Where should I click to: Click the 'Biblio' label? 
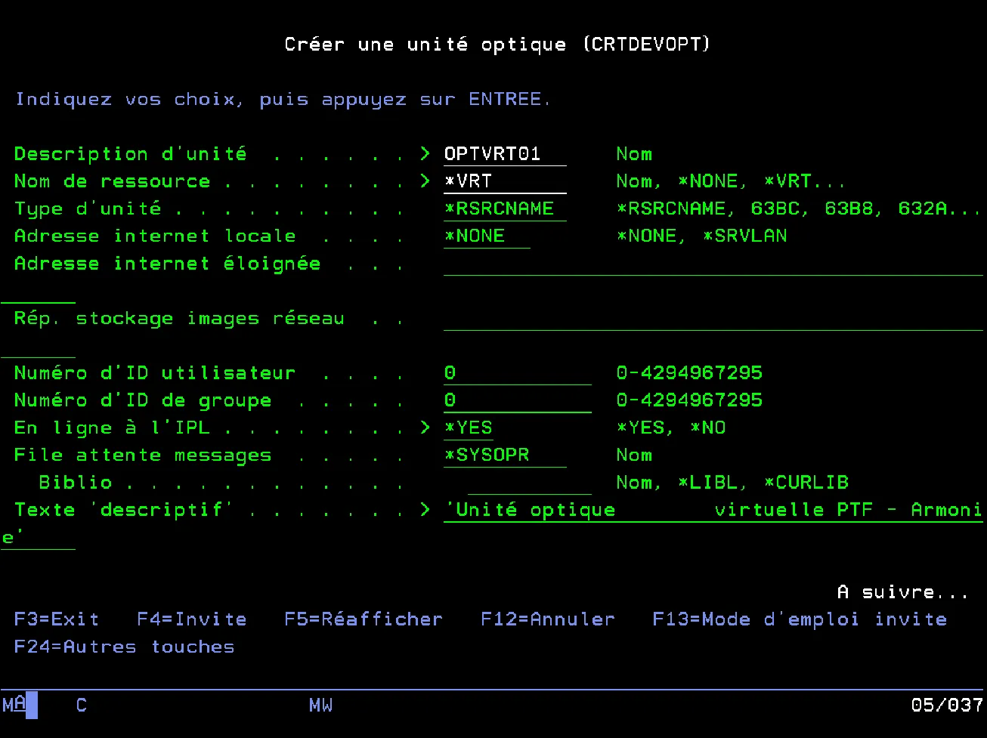[76, 483]
